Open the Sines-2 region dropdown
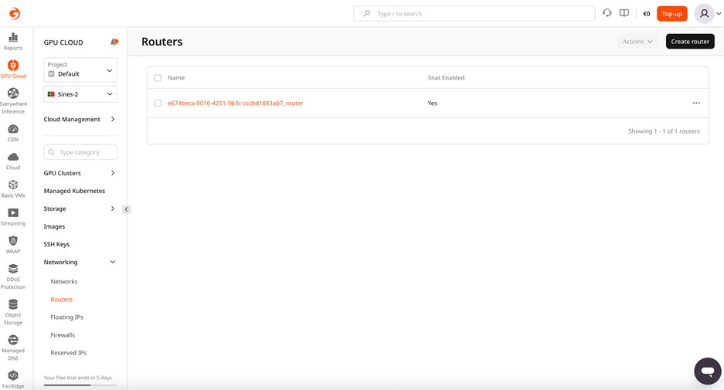724x390 pixels. pos(80,94)
